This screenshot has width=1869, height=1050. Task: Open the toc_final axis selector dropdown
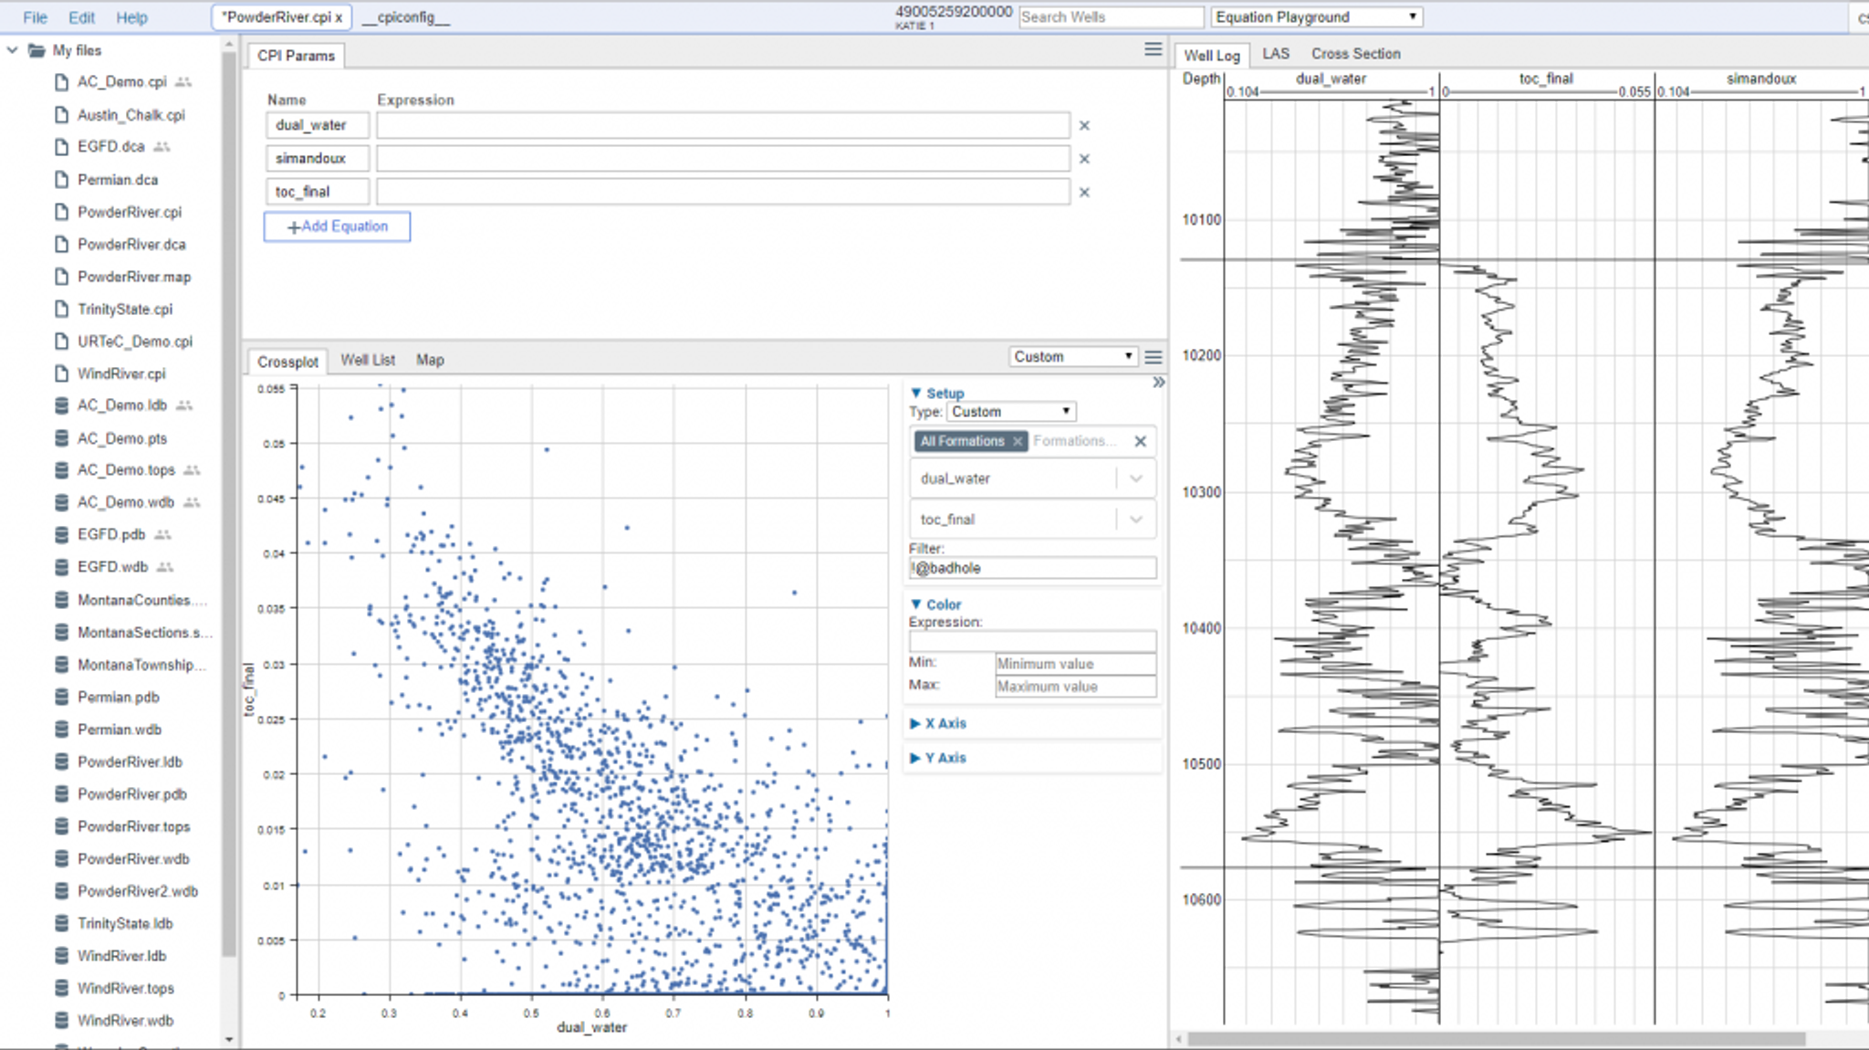click(1135, 520)
